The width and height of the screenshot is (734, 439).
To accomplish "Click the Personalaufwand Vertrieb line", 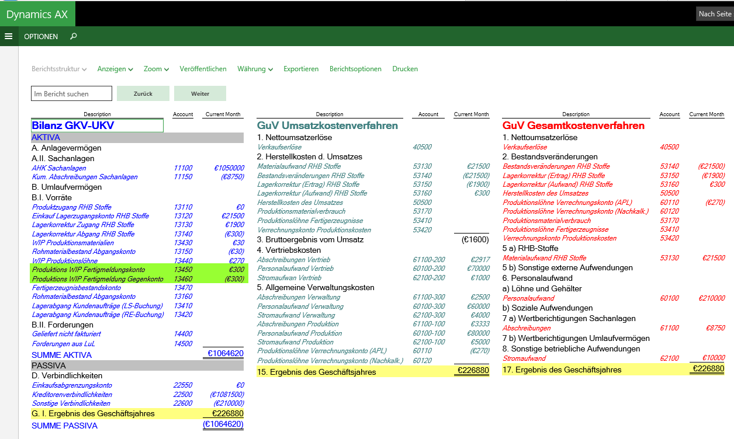I will (295, 269).
